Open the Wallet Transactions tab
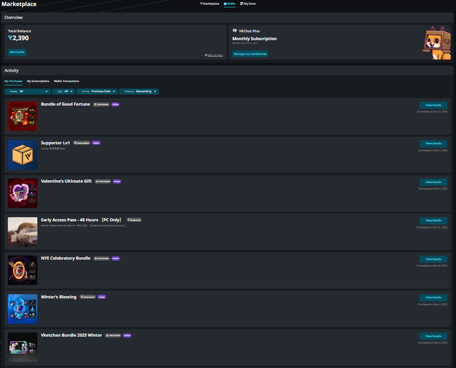The height and width of the screenshot is (368, 456). [66, 81]
